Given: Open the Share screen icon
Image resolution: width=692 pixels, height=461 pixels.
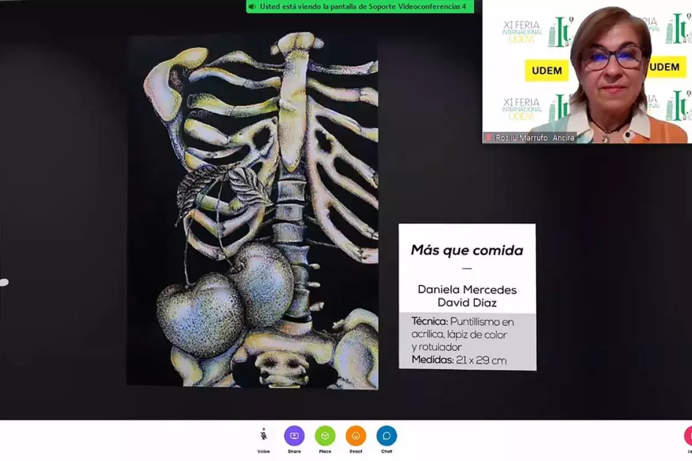Looking at the screenshot, I should coord(294,436).
